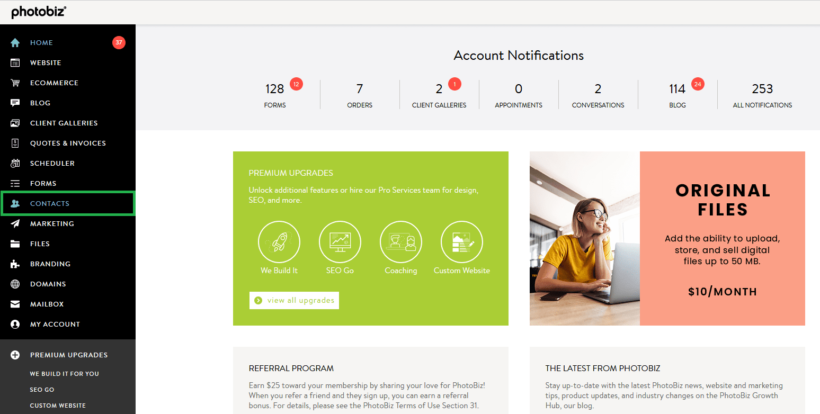Click the view all upgrades button
820x414 pixels.
(x=294, y=300)
